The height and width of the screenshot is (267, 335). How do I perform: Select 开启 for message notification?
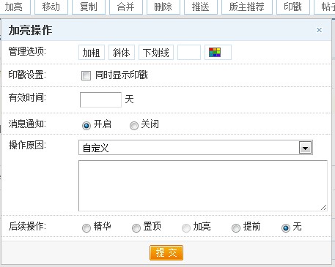[x=86, y=126]
